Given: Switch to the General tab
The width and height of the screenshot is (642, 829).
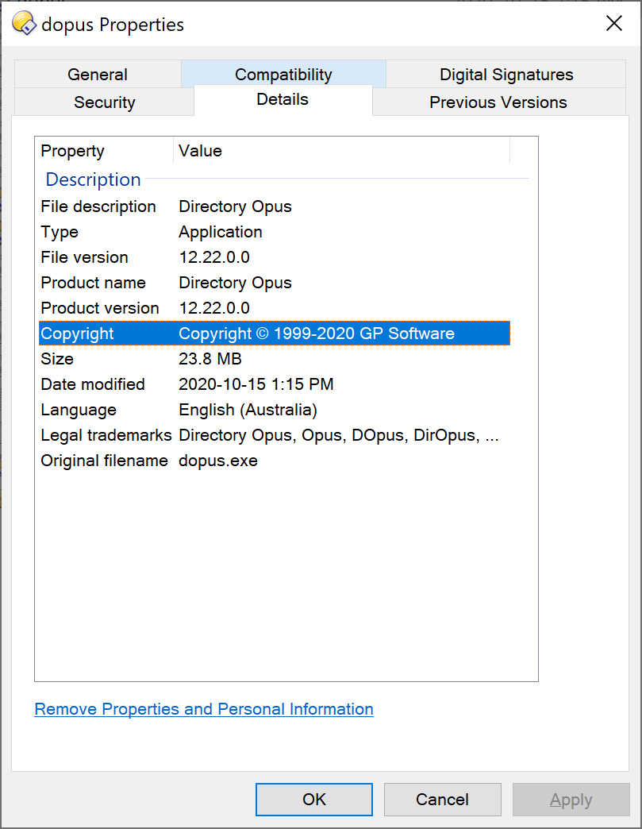Looking at the screenshot, I should [98, 74].
